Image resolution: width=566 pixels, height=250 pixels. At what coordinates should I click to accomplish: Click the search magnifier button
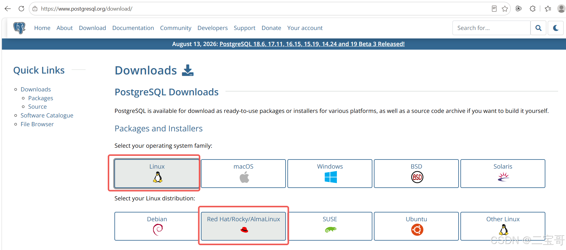pos(538,28)
